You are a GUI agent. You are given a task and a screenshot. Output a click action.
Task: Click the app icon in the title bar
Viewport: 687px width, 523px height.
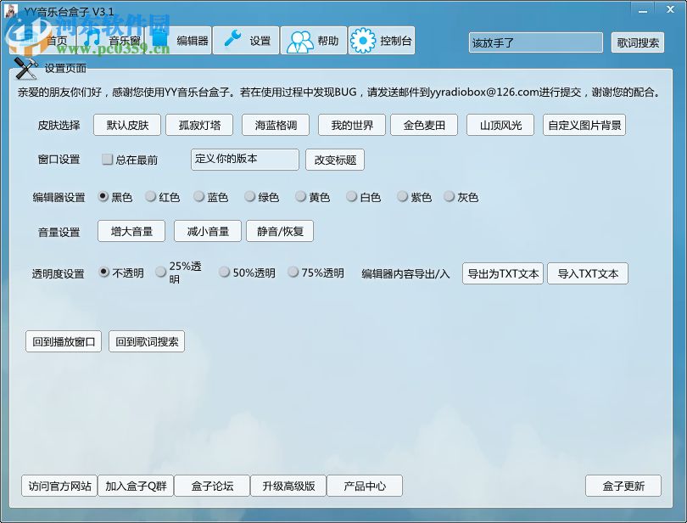(10, 9)
